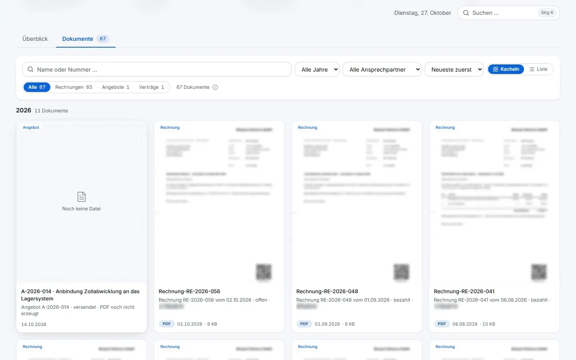Click the Angebot label on first card

(x=31, y=128)
